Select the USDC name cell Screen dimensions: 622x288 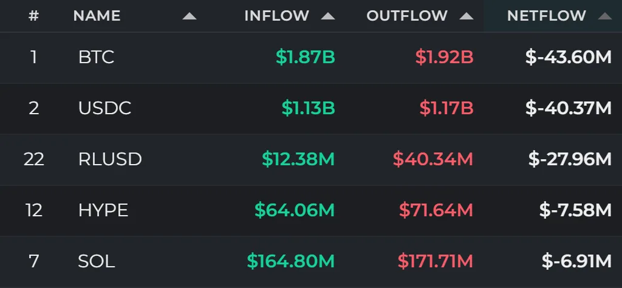(104, 108)
